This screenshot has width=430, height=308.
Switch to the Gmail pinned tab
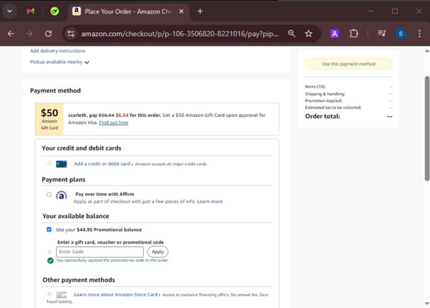pos(30,11)
